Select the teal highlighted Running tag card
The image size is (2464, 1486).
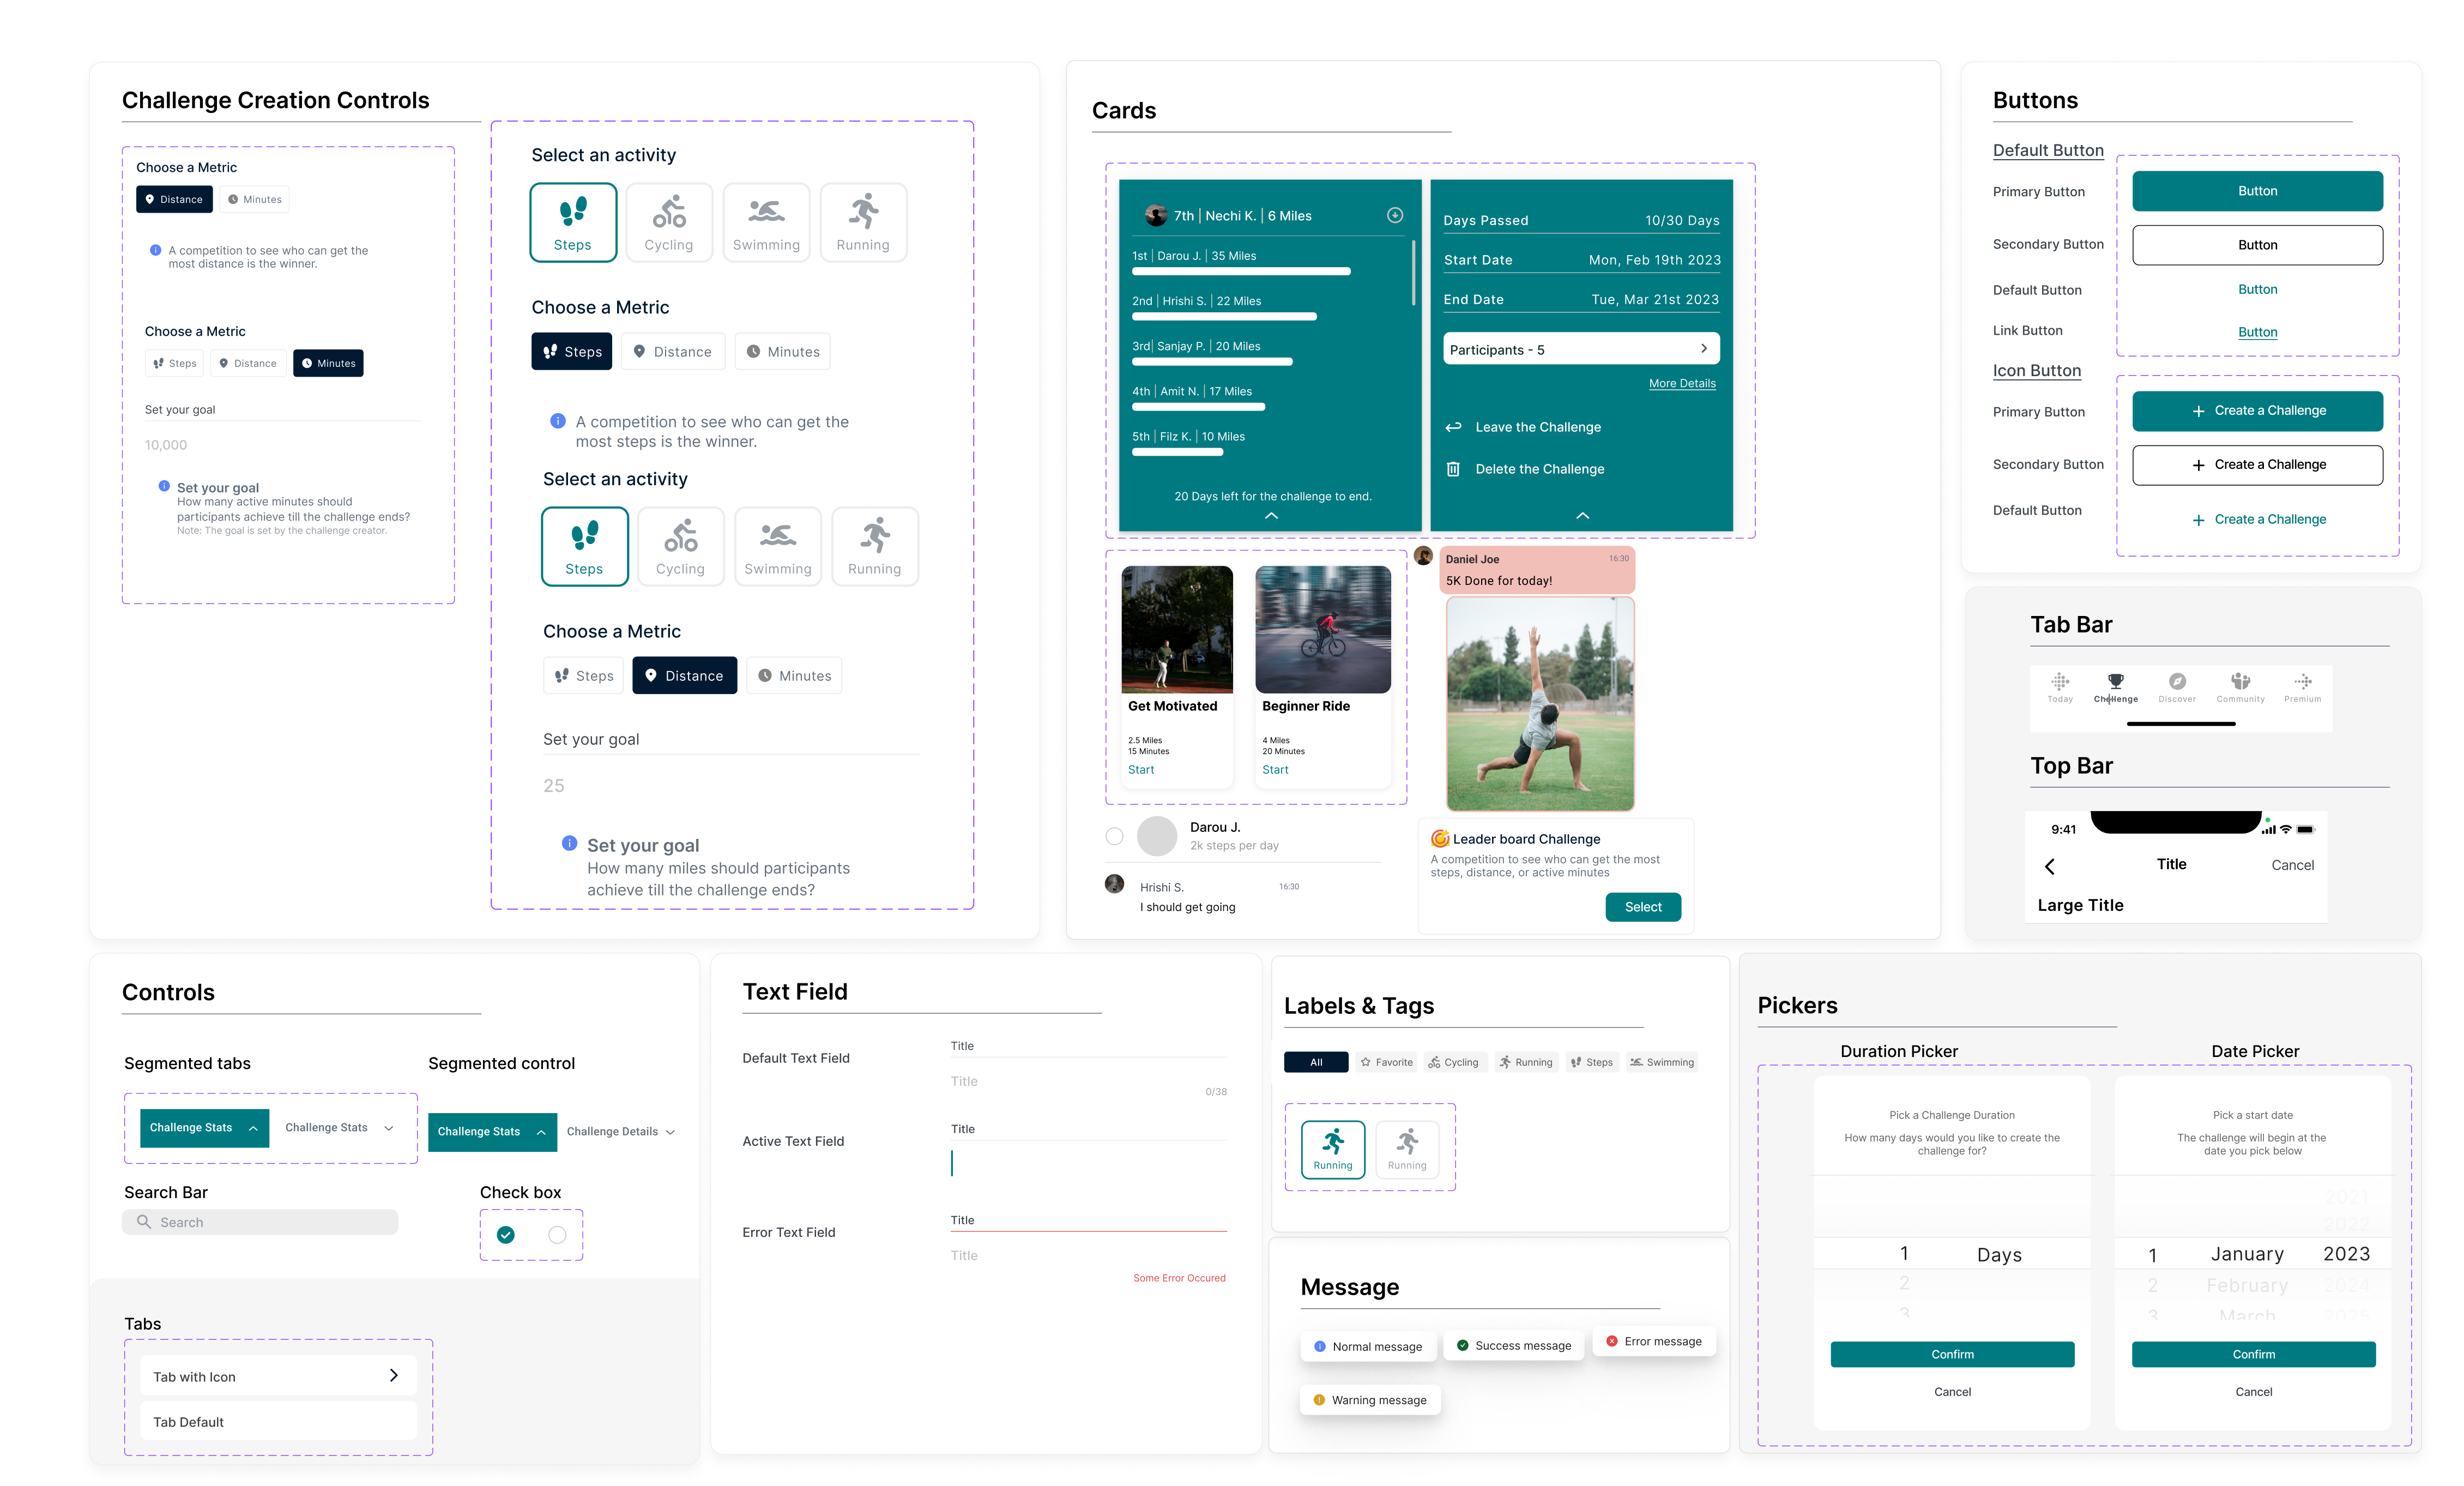[x=1333, y=1149]
